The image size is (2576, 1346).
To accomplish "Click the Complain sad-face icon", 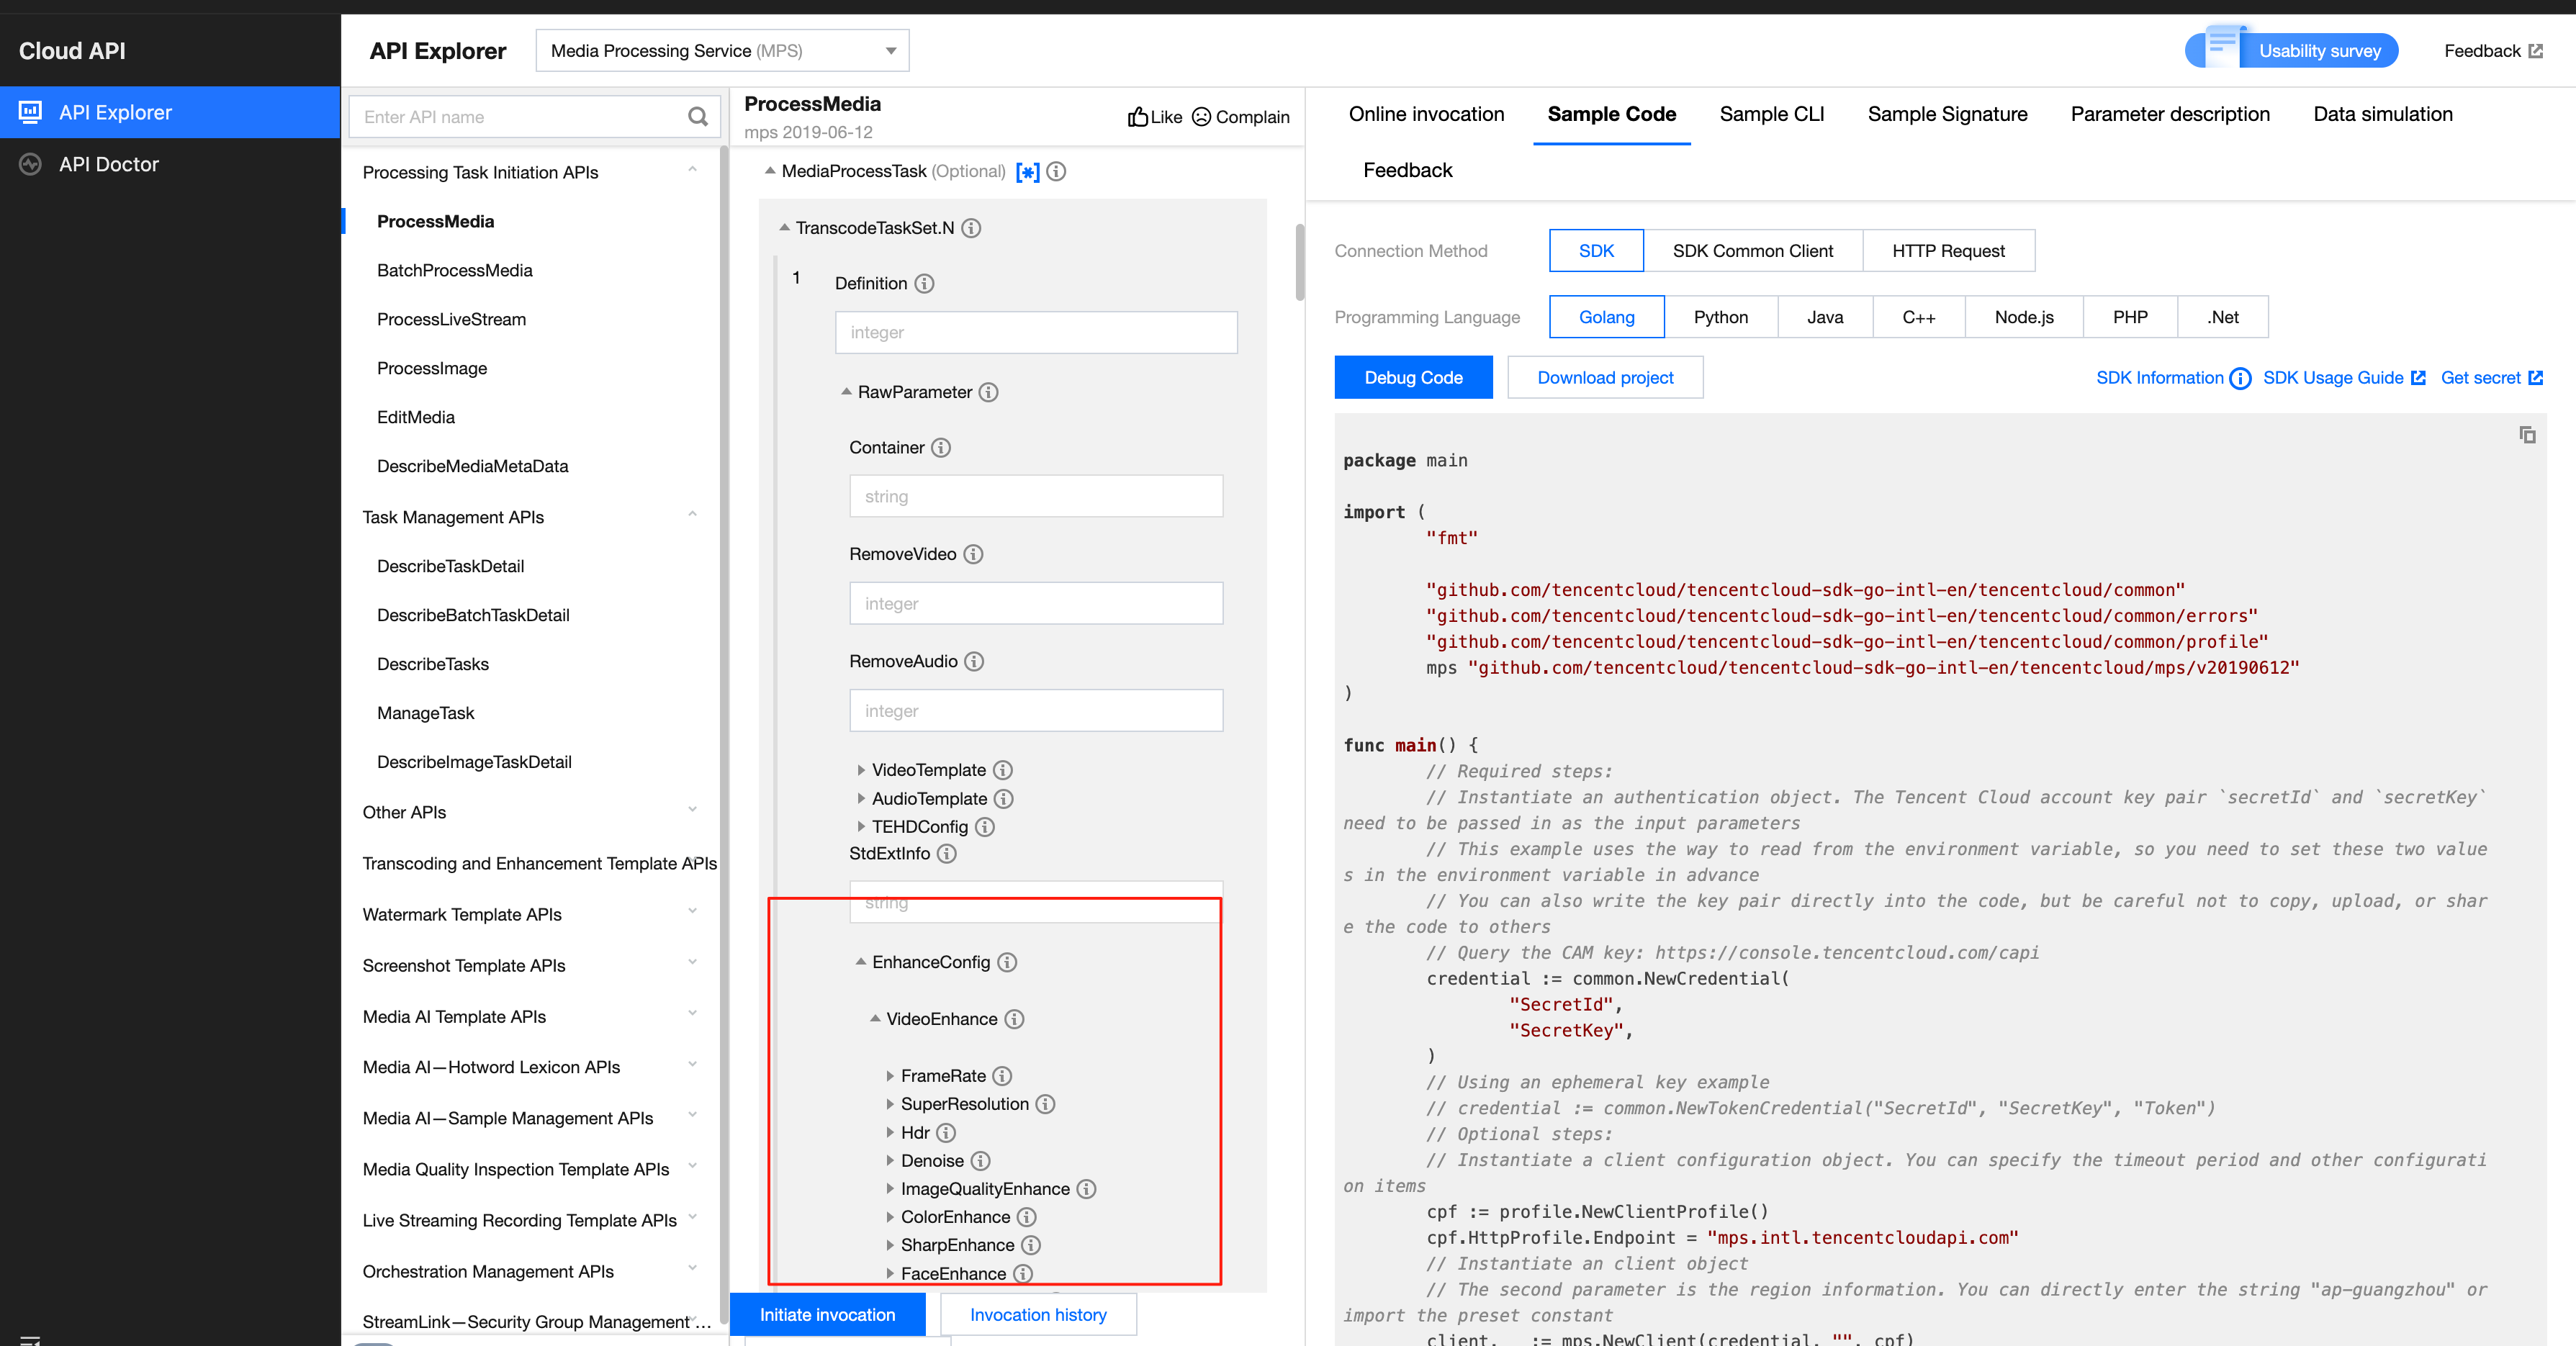I will point(1201,117).
